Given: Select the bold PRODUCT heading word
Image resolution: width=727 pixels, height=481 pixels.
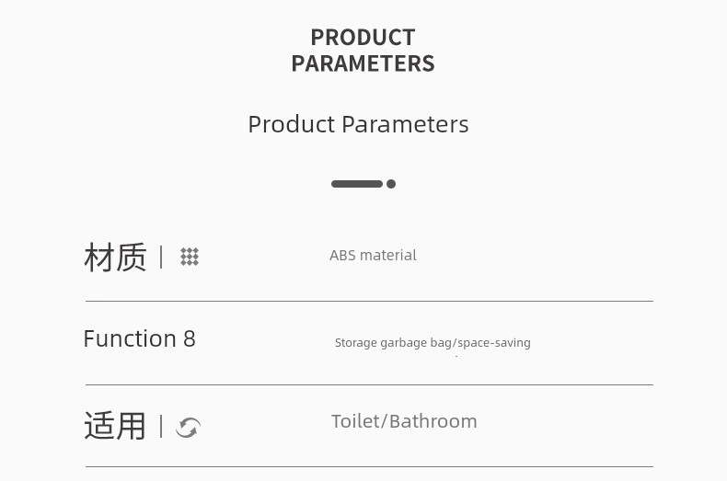Looking at the screenshot, I should pos(363,38).
